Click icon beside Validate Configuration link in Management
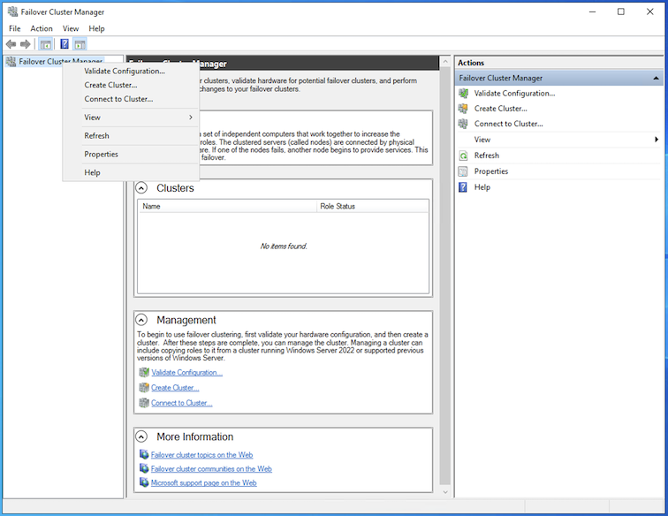Viewport: 668px width, 516px height. [144, 372]
